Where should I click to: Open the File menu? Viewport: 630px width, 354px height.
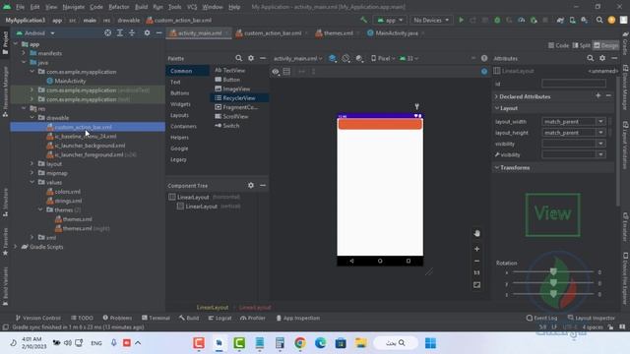click(20, 7)
